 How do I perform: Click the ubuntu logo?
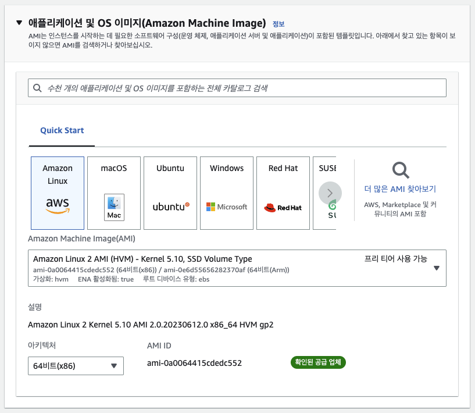click(x=171, y=206)
